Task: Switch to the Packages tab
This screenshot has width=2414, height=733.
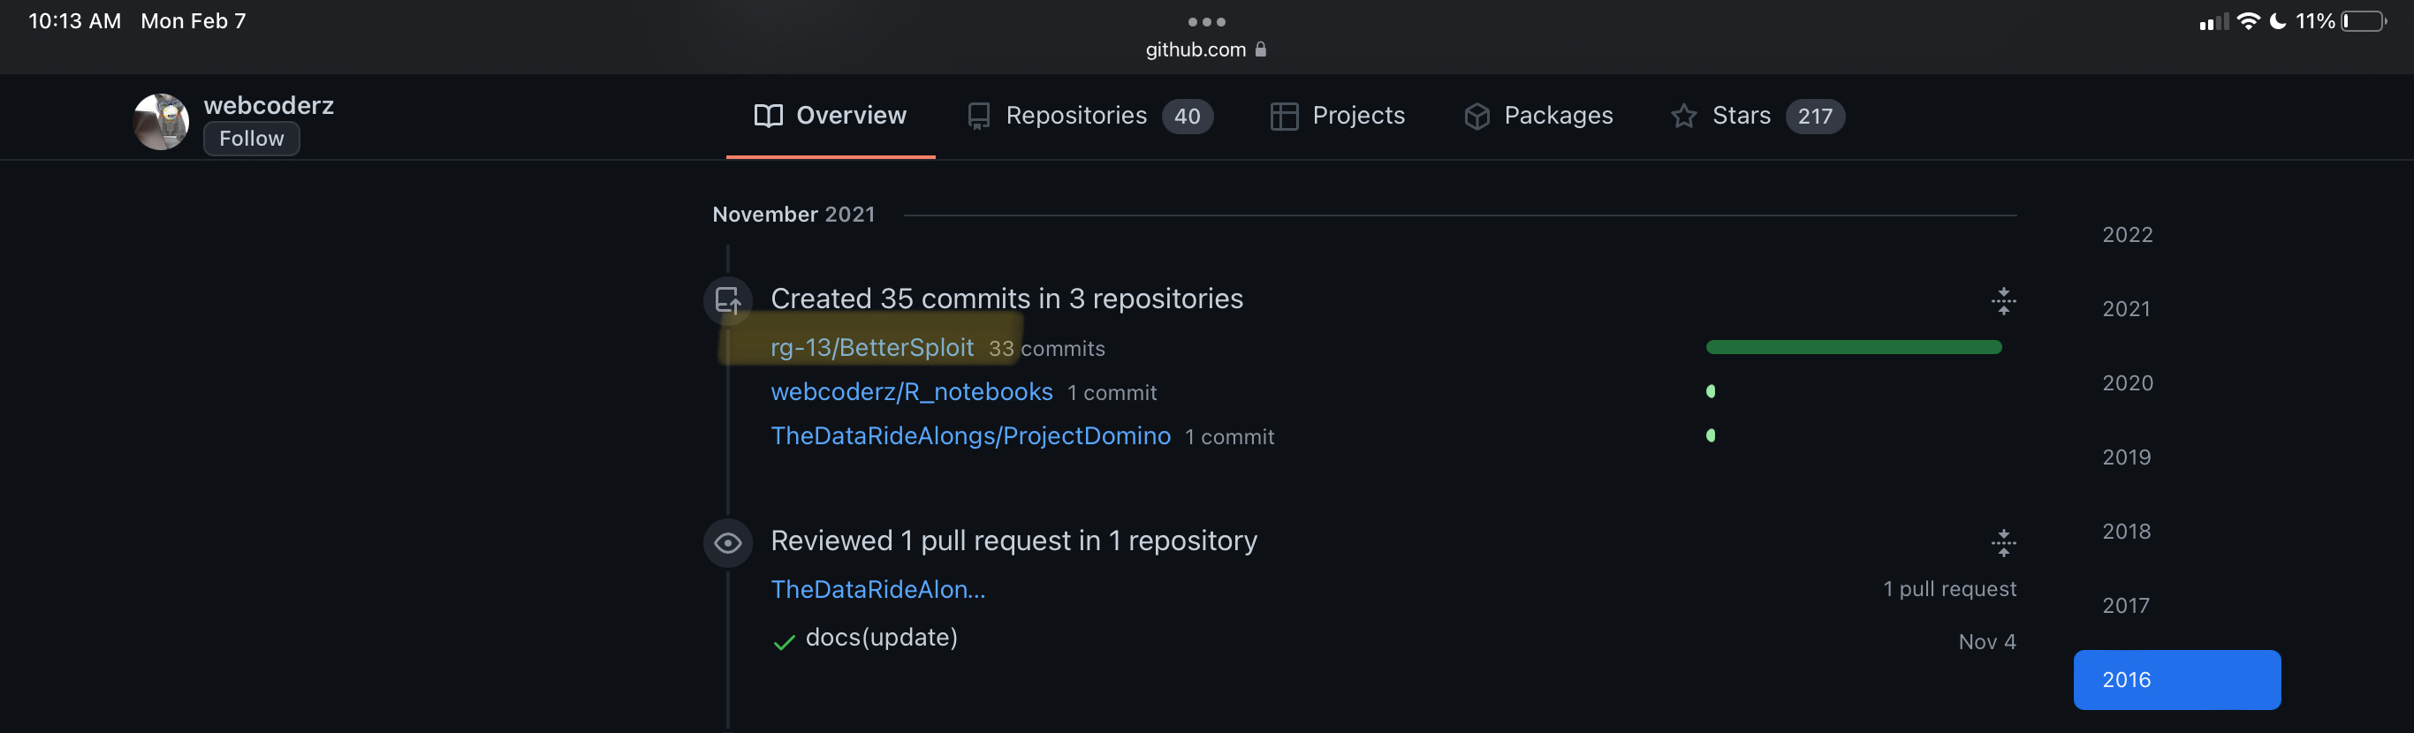Action: pos(1537,116)
